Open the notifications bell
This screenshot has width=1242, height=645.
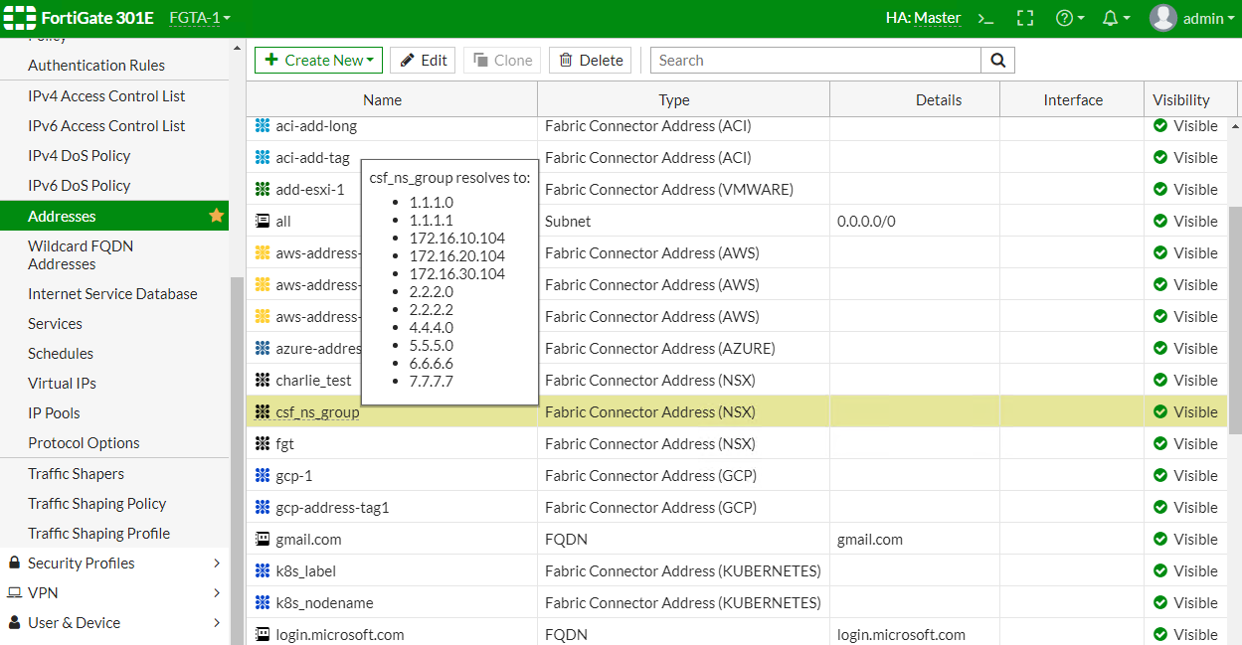point(1112,17)
